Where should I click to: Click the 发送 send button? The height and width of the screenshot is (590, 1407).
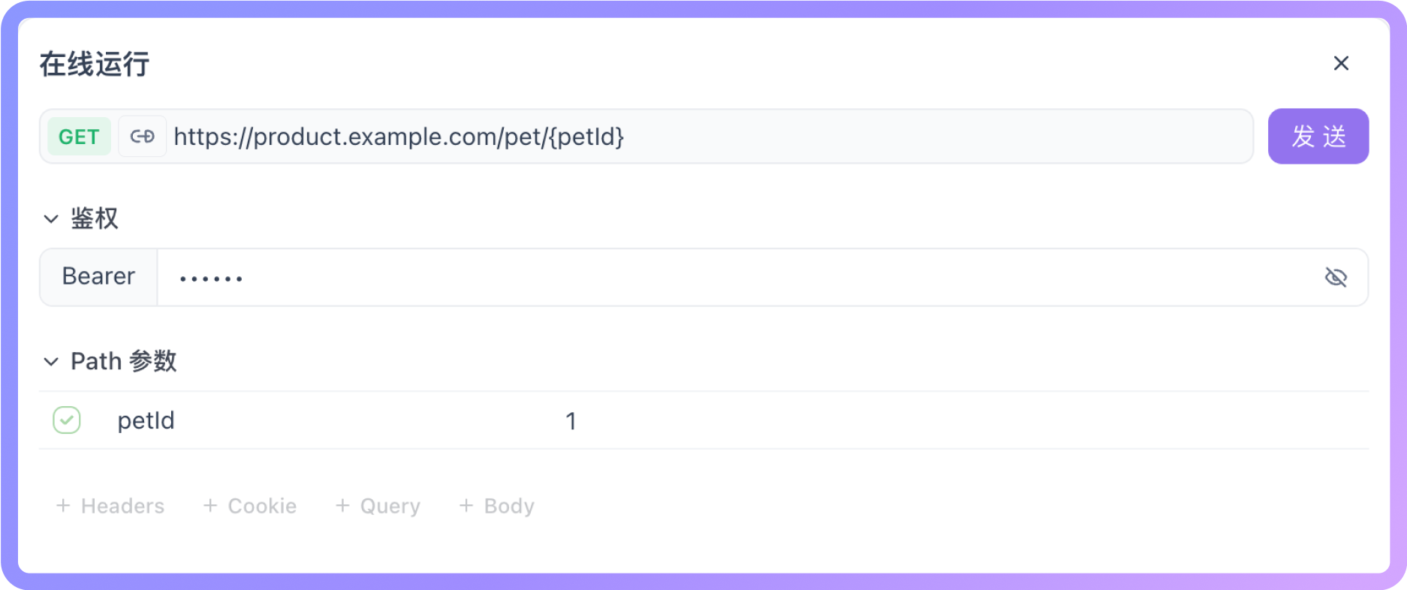pyautogui.click(x=1318, y=137)
